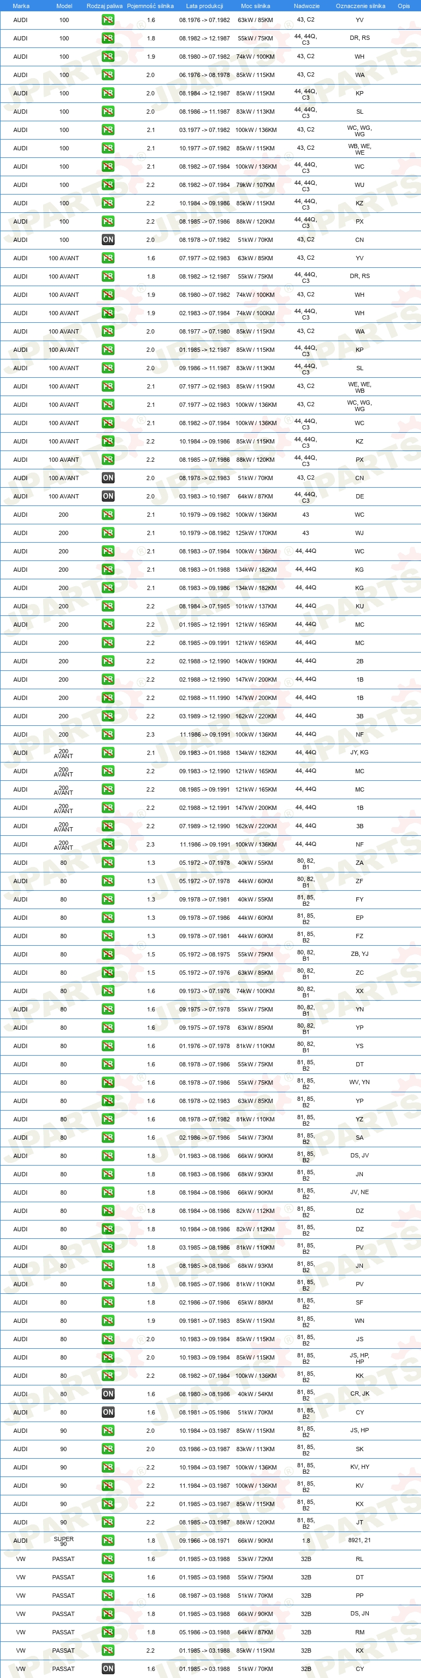Click the diesel ON icon in Audi 100 CN row
The image size is (421, 1678).
(x=108, y=240)
